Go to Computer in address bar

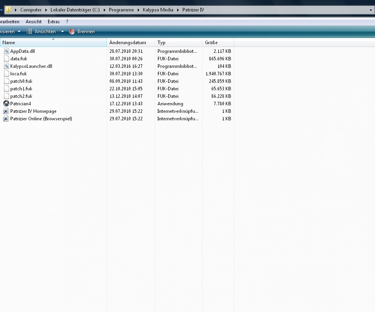[31, 10]
